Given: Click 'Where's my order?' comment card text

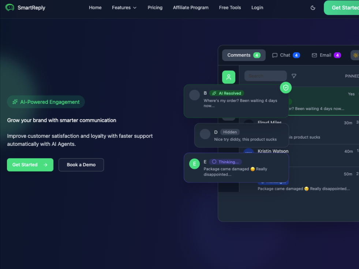Looking at the screenshot, I should (240, 103).
